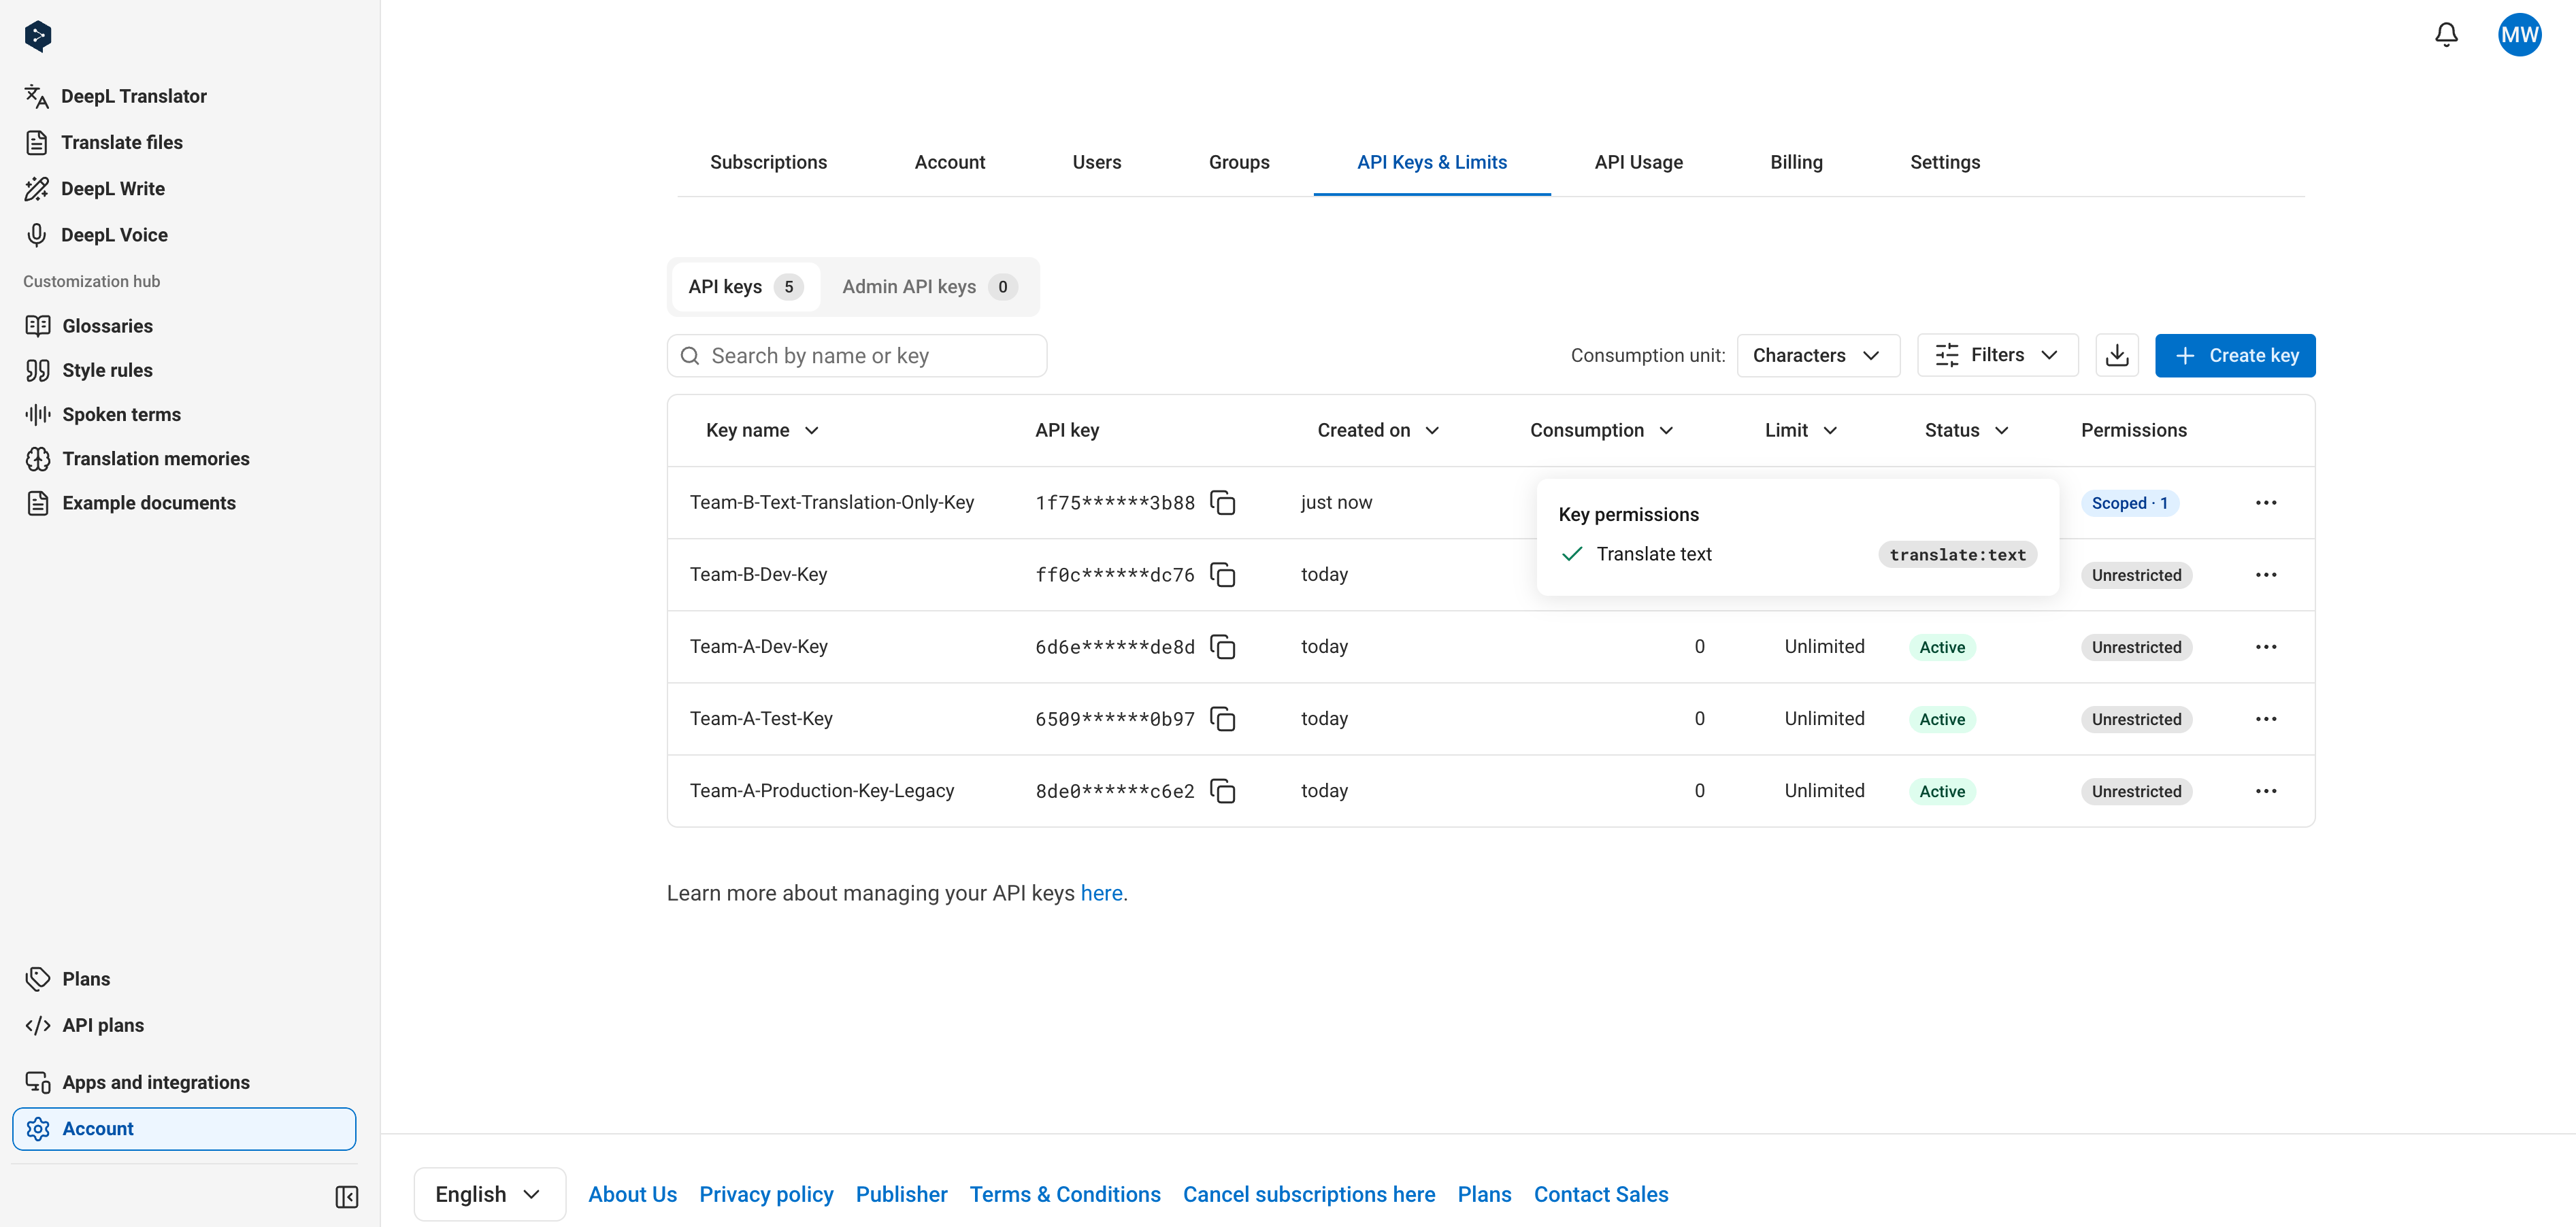This screenshot has height=1227, width=2576.
Task: Open the Filters dropdown
Action: coord(1997,356)
